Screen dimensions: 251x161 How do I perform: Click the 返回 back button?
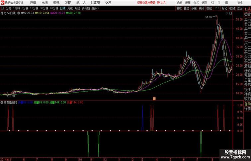pos(240,8)
